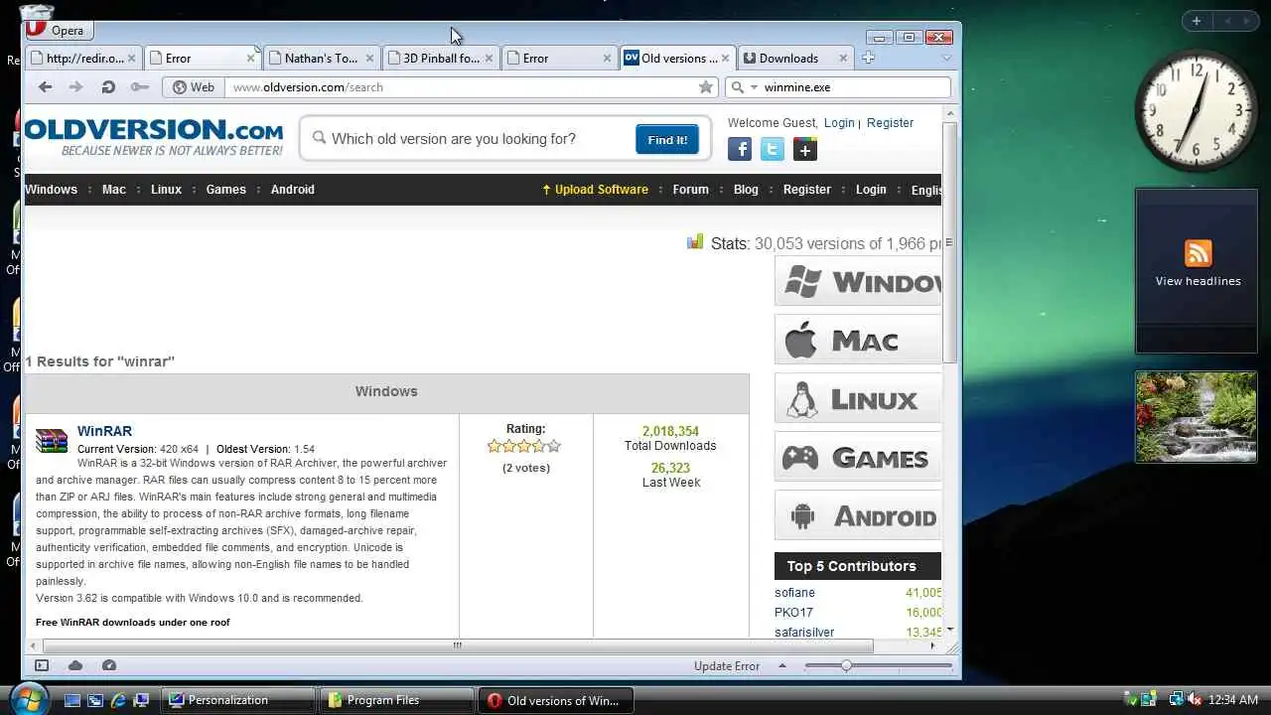Screen dimensions: 1271x715
Task: Click the Google plus share icon
Action: point(805,149)
